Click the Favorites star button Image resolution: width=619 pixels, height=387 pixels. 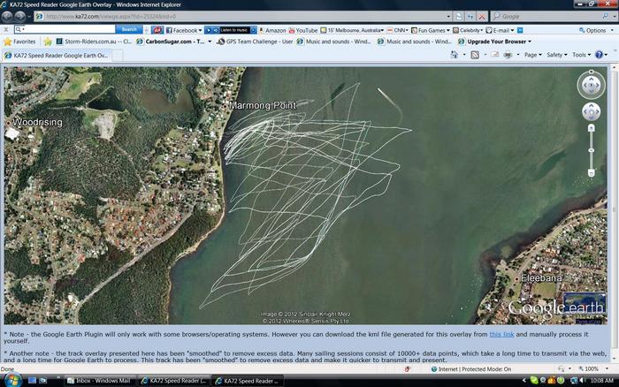(x=19, y=42)
